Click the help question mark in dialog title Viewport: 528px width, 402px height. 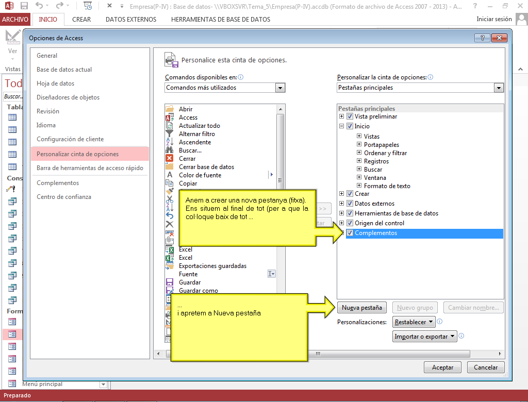[482, 38]
